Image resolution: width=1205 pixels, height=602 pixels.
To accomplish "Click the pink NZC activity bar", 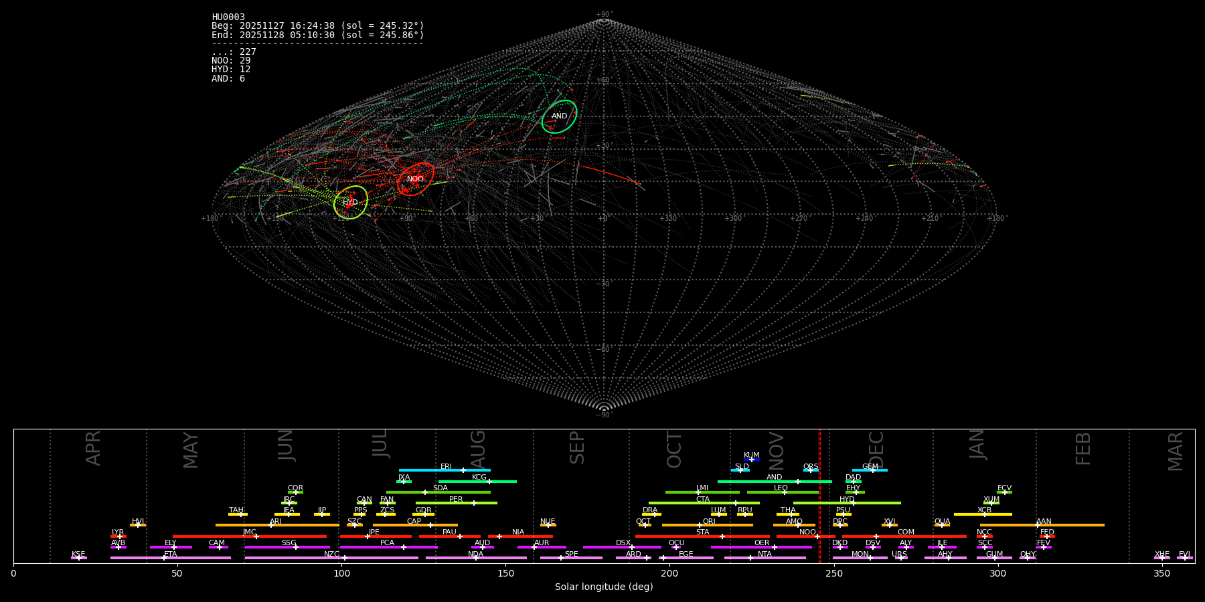I will pyautogui.click(x=331, y=558).
